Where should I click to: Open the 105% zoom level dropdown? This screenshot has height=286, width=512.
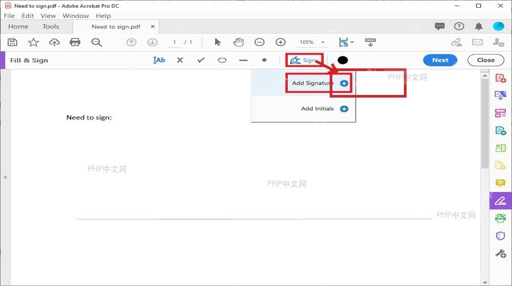(x=312, y=42)
